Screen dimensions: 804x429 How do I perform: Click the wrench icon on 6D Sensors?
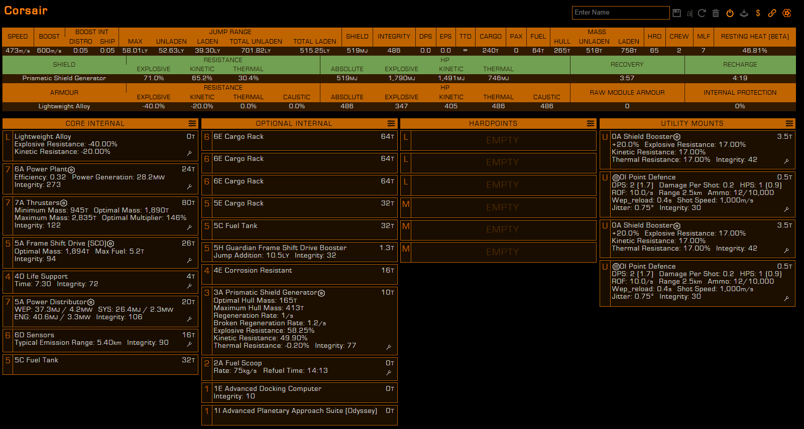(x=189, y=344)
